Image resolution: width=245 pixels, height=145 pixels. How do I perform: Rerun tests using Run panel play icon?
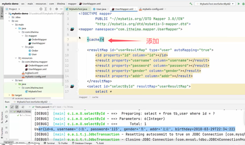(x=7, y=107)
